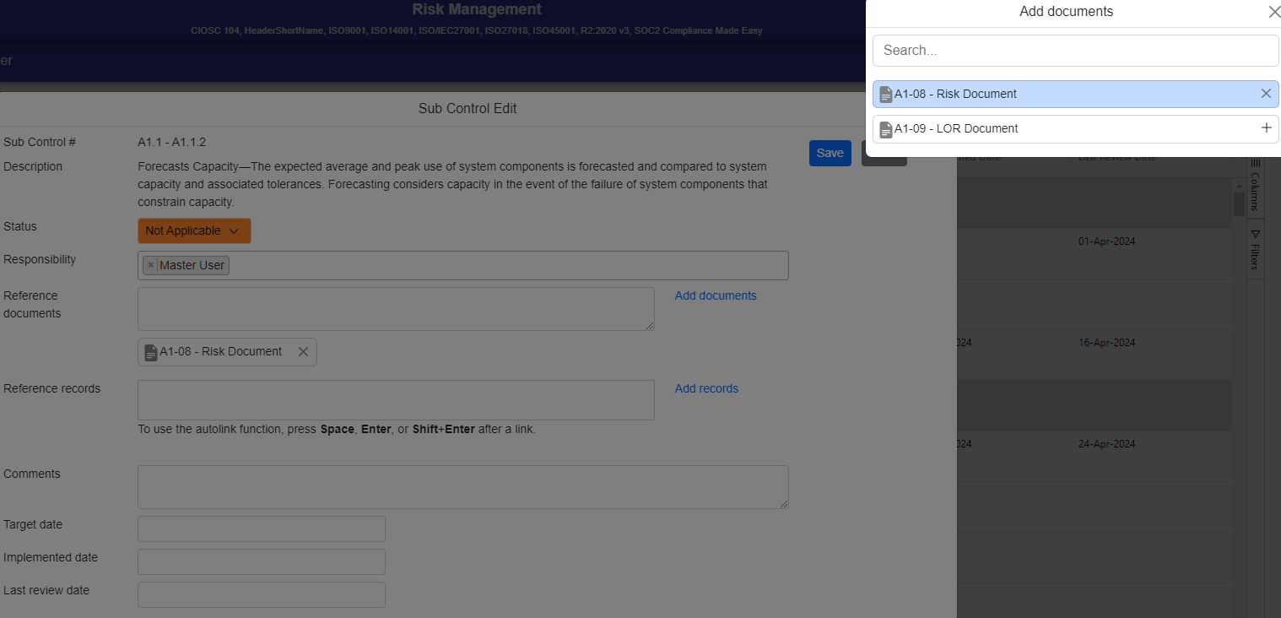
Task: Click the Add records link
Action: coord(706,388)
